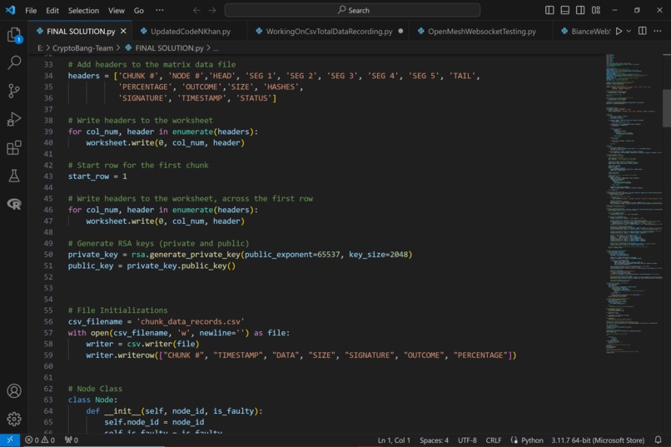Toggle the bottom panel
The width and height of the screenshot is (671, 447).
[x=565, y=10]
